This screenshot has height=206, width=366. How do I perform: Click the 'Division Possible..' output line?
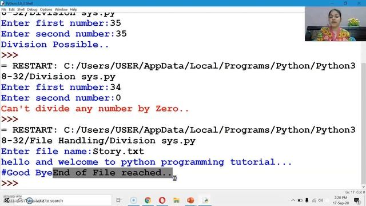point(55,45)
